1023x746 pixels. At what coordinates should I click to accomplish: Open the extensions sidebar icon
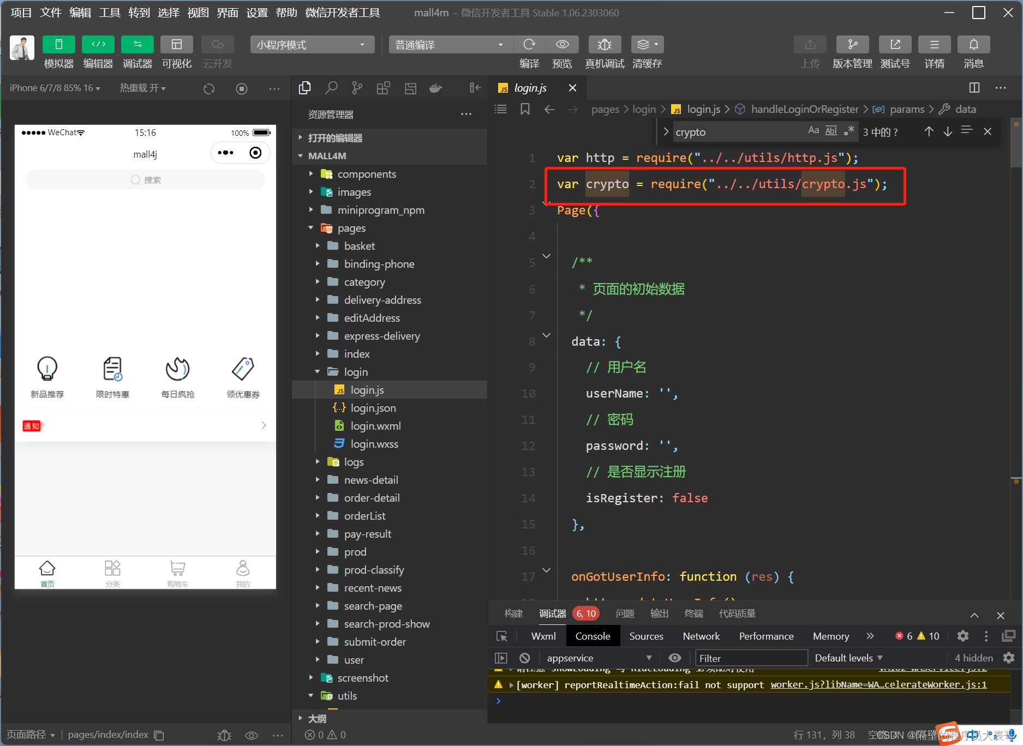(x=384, y=88)
